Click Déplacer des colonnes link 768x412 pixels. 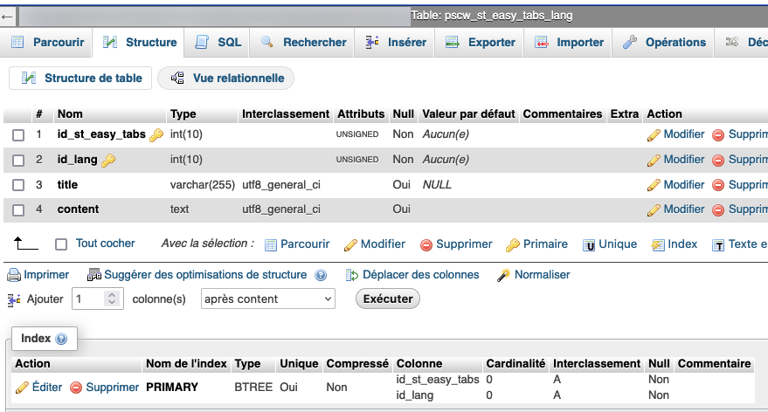[x=421, y=274]
